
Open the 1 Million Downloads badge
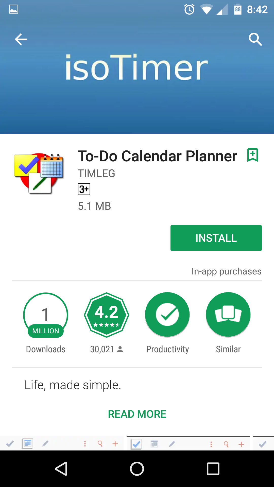(46, 315)
